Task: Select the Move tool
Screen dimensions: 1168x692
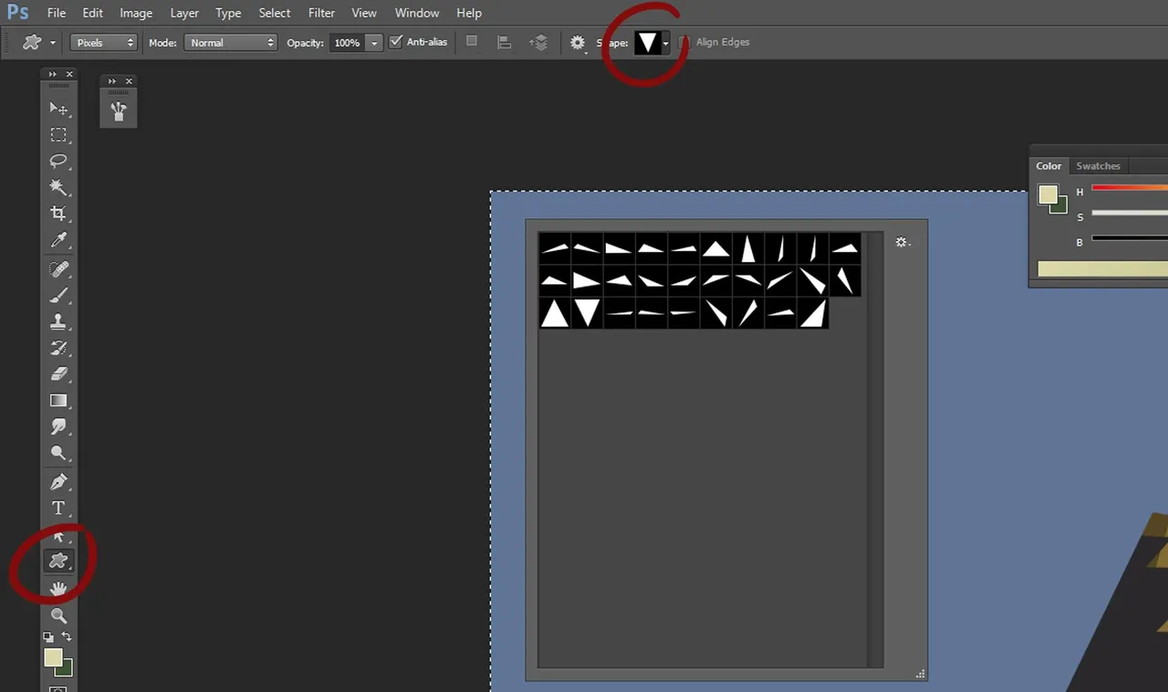Action: (x=58, y=109)
